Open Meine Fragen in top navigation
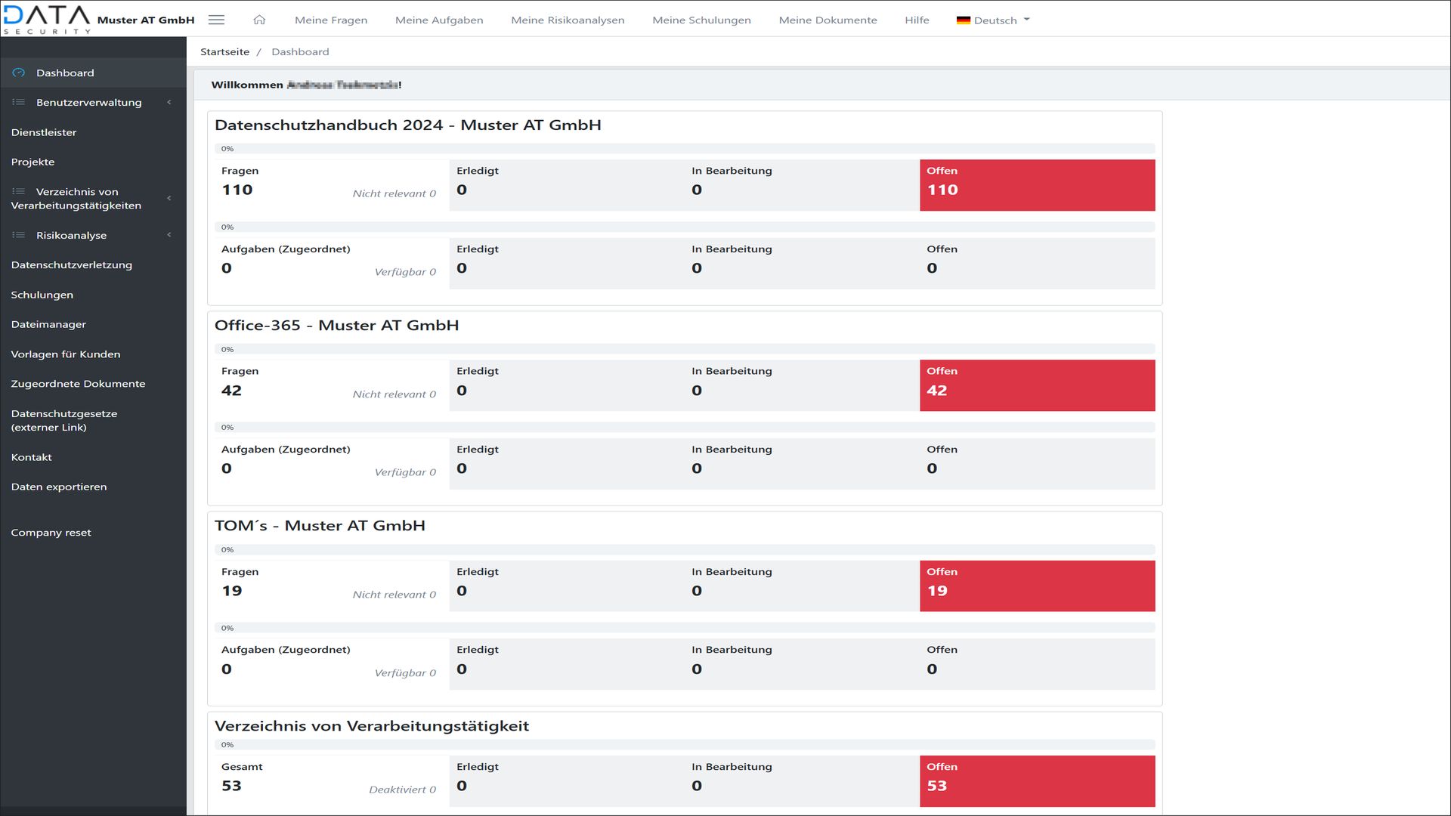This screenshot has width=1451, height=816. pos(331,20)
